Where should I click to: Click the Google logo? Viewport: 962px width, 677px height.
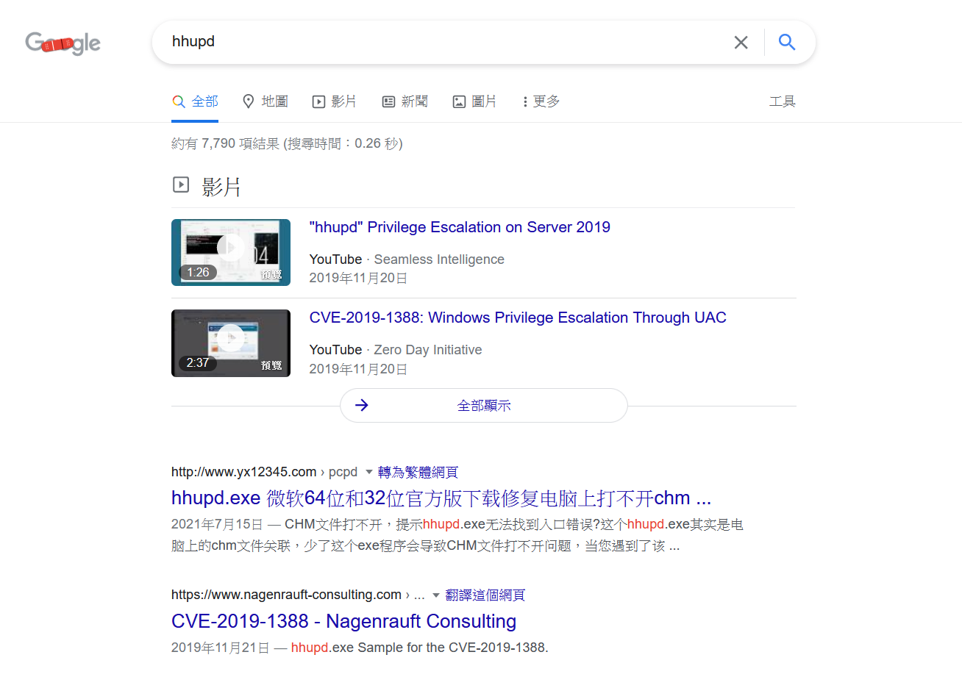pos(63,43)
